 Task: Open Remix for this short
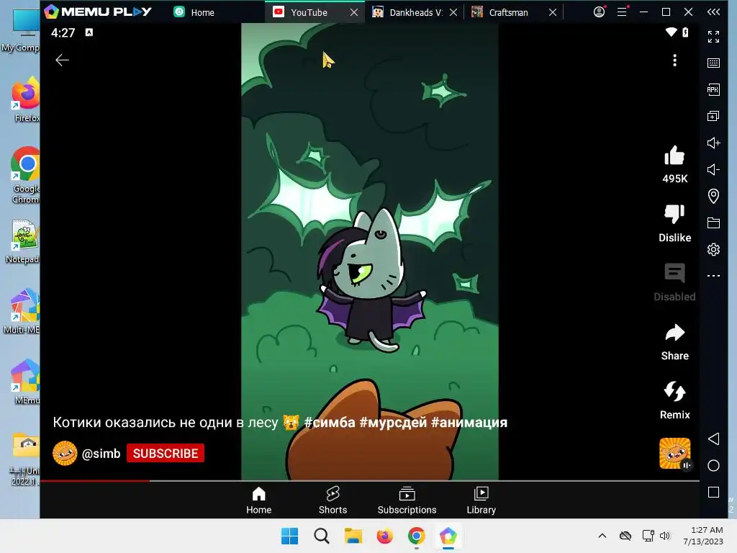coord(674,391)
